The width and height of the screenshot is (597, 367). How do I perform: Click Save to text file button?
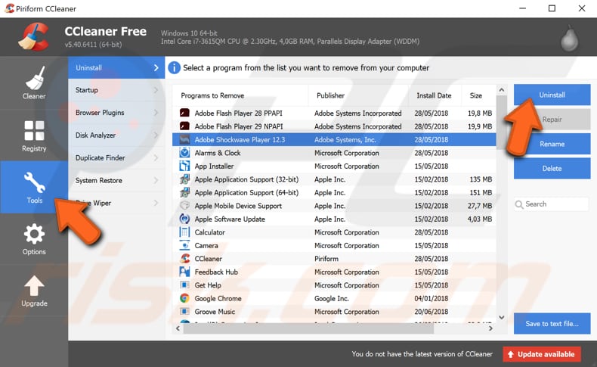[x=552, y=324]
